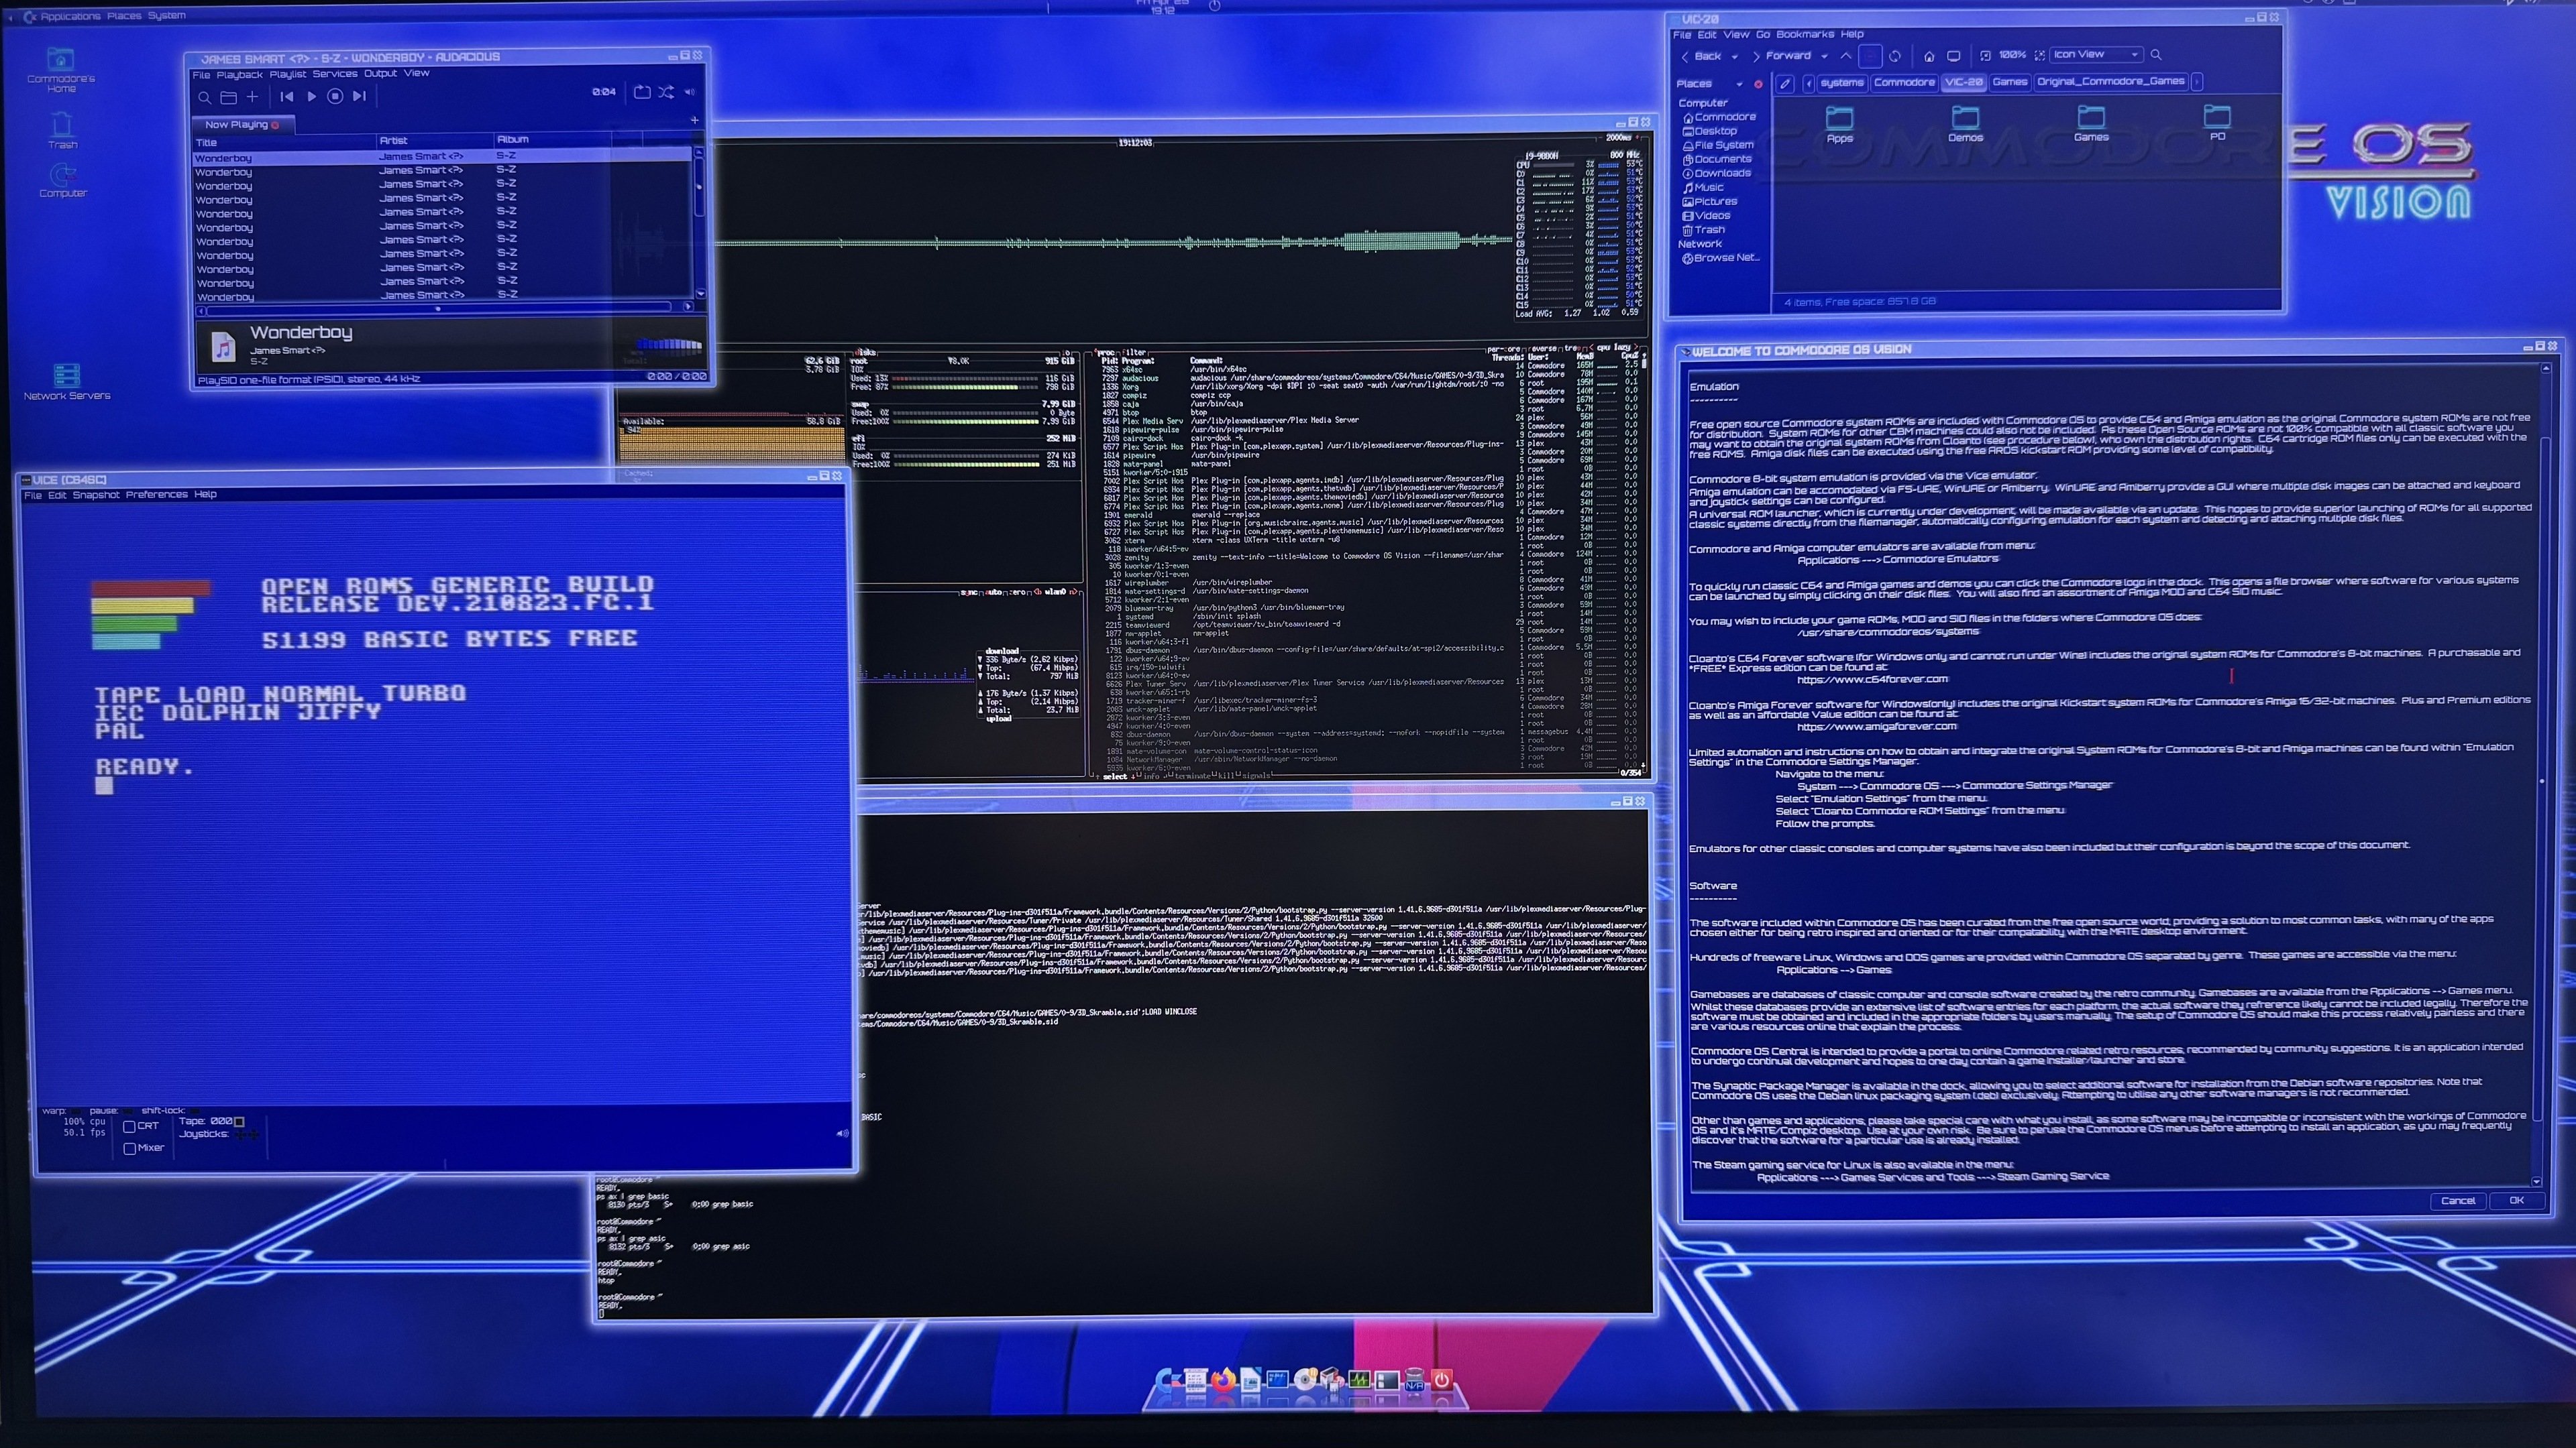The width and height of the screenshot is (2576, 1448).
Task: Open the Network Servers desktop icon
Action: click(66, 381)
